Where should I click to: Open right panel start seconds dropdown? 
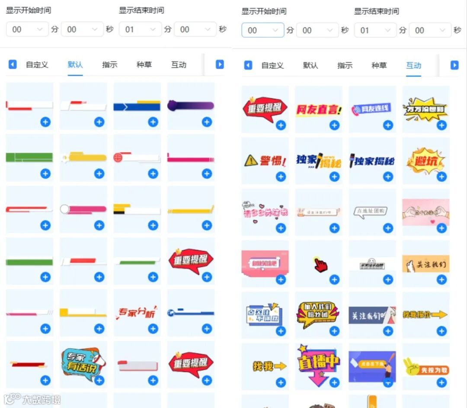[x=317, y=30]
